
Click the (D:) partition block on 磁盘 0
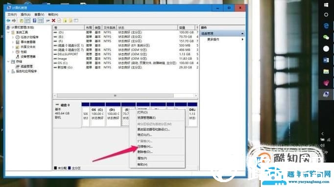(113, 115)
